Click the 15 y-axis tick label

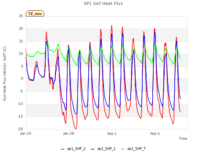coord(21,41)
